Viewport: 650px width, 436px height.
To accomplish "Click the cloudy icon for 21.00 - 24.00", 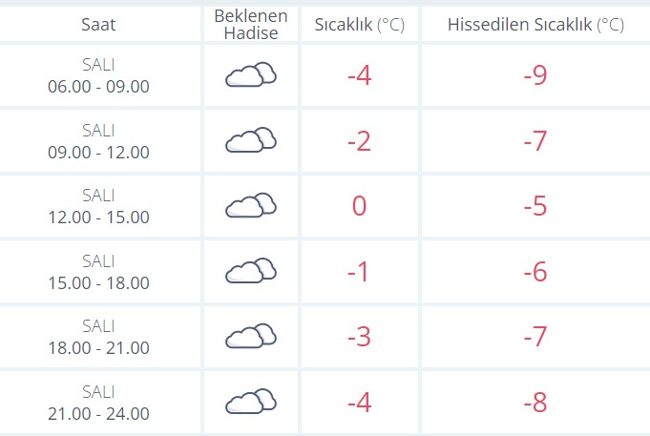I will pos(251,402).
